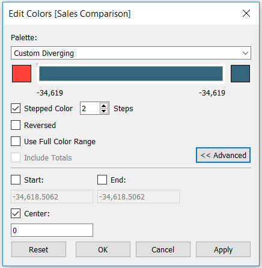Uncheck the Stepped Color checkbox

16,108
